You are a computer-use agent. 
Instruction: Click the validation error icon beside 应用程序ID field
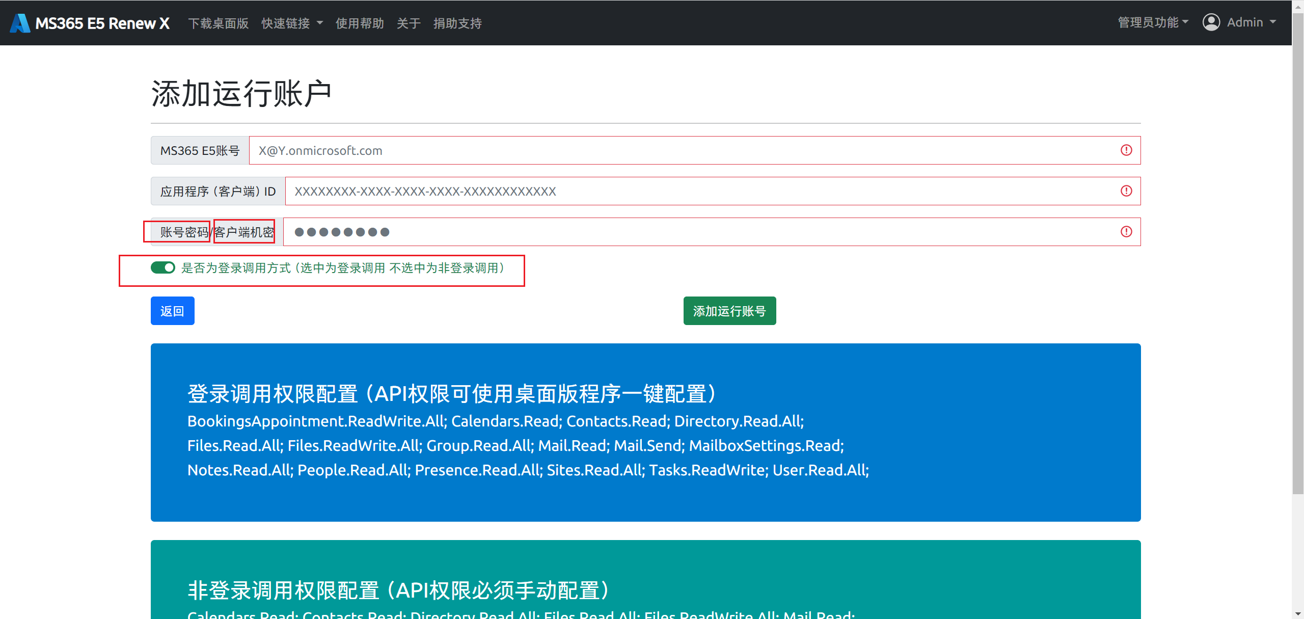(1126, 191)
